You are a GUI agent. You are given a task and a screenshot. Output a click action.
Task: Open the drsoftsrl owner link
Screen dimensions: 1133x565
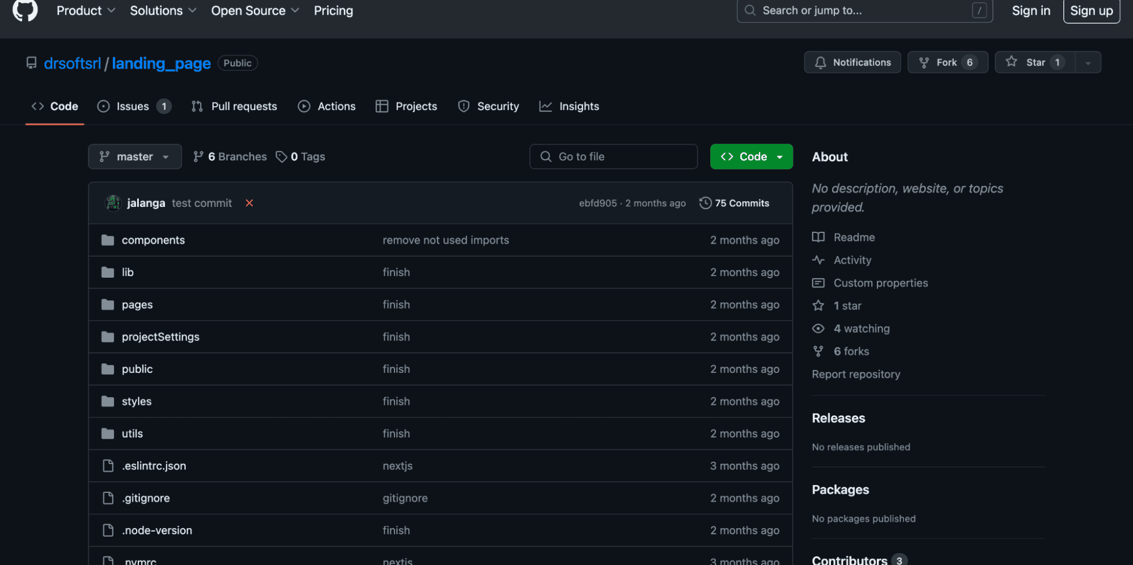pos(73,63)
